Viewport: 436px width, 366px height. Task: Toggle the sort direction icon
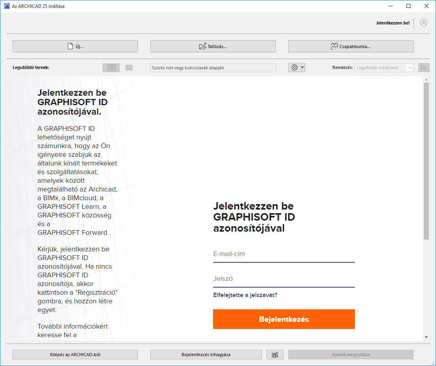pyautogui.click(x=424, y=68)
